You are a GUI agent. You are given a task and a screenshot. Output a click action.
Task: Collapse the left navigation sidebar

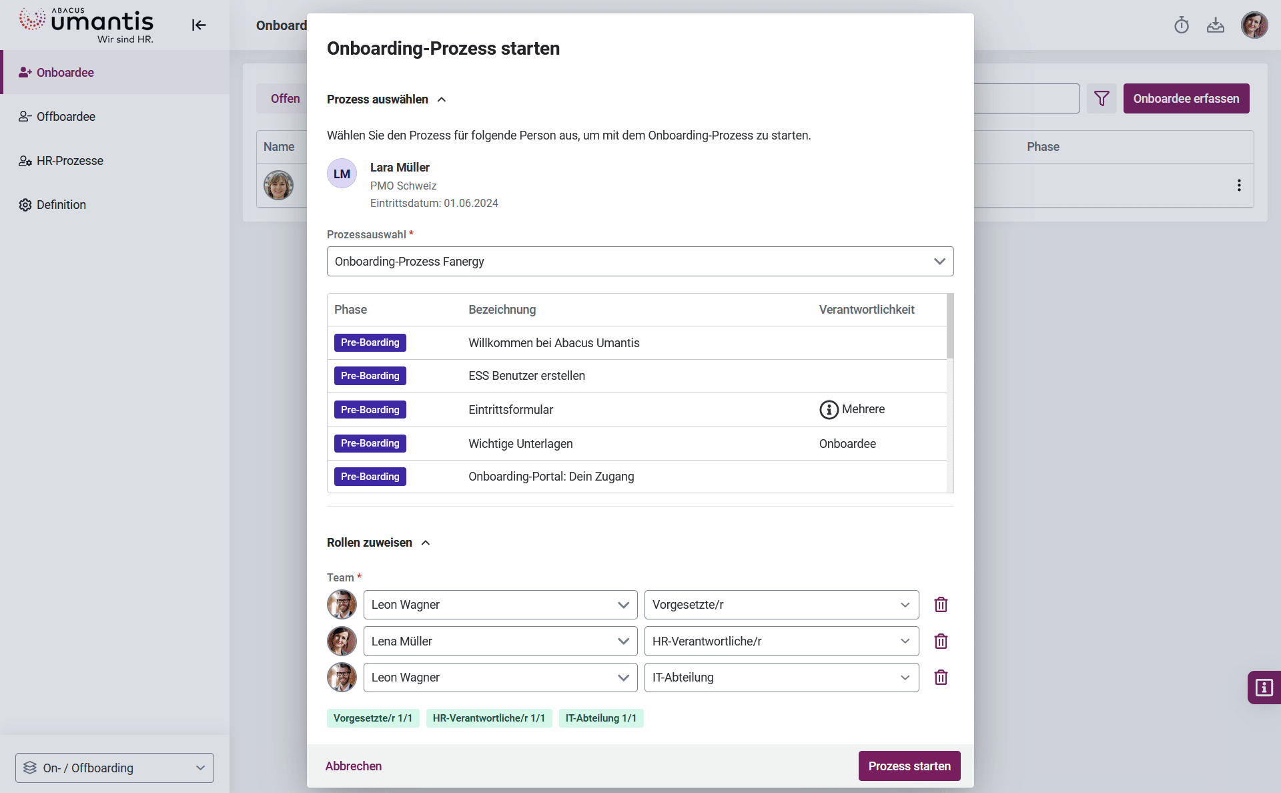pyautogui.click(x=198, y=25)
